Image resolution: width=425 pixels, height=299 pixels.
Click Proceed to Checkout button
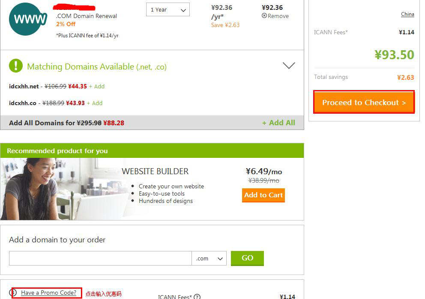364,102
